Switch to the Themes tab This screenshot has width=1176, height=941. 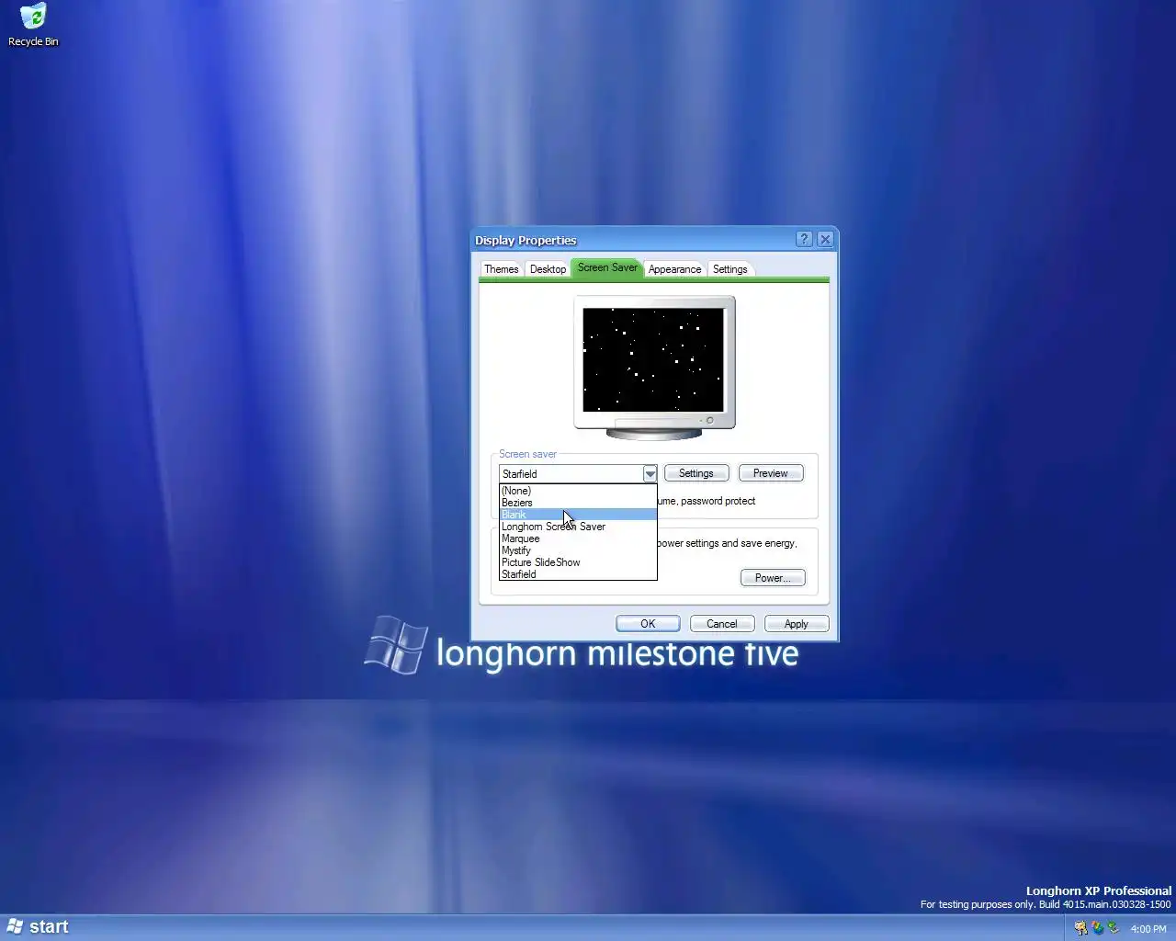(x=502, y=269)
